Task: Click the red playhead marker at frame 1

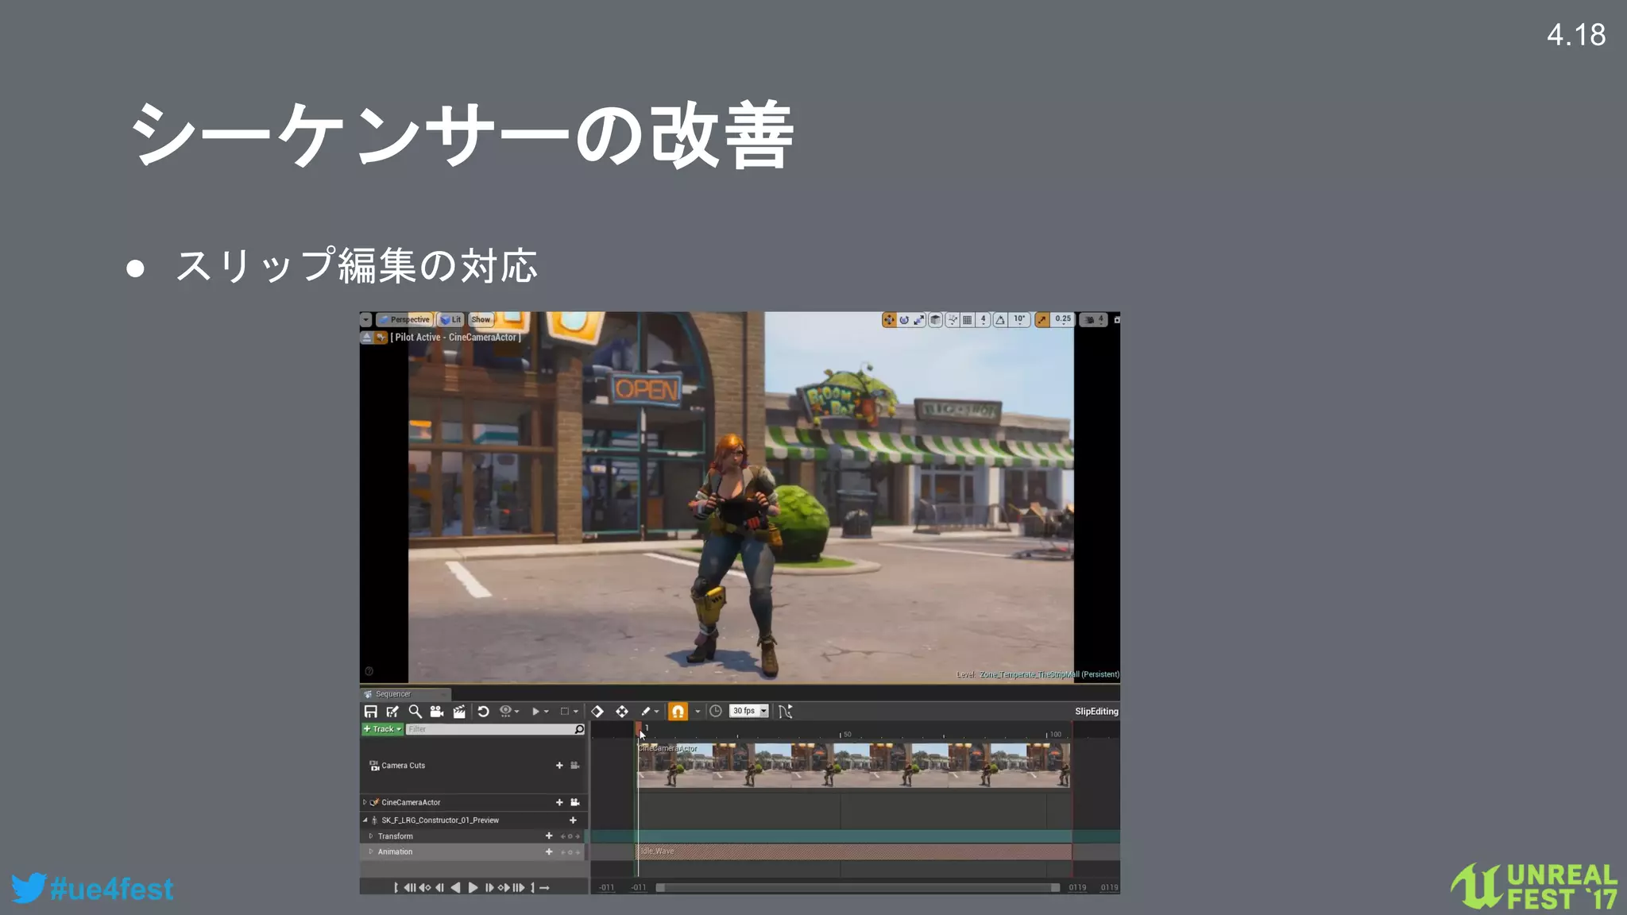Action: pos(637,728)
